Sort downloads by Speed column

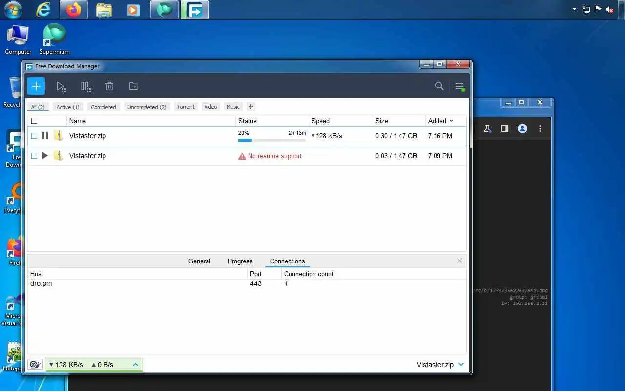coord(341,121)
